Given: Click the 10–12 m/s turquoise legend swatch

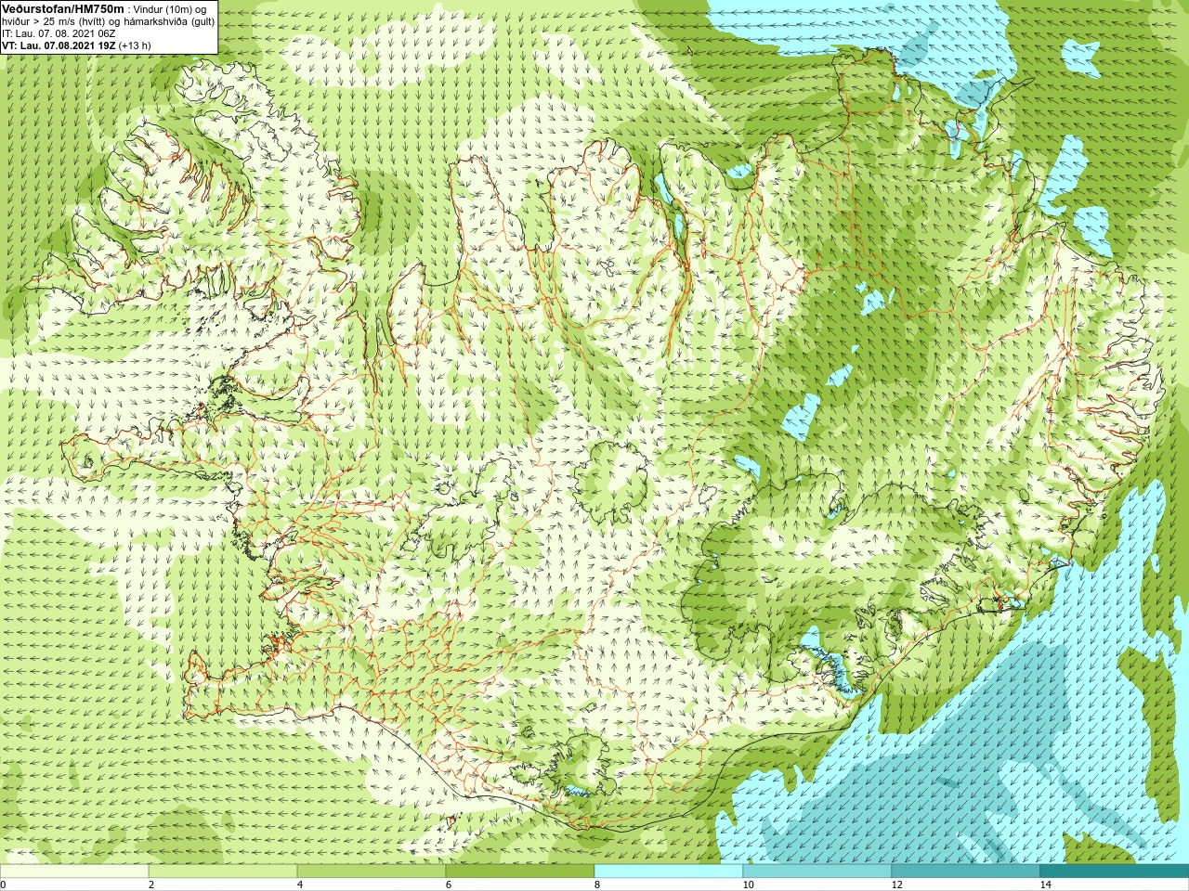Looking at the screenshot, I should tap(817, 872).
